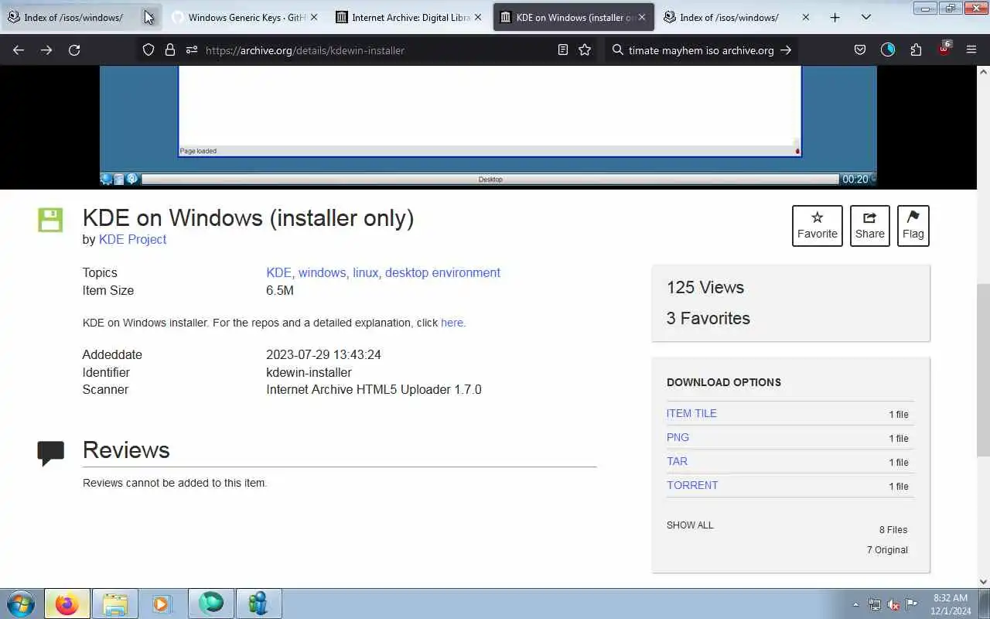The image size is (990, 619).
Task: Close the last Index of /isos/windows/ tab
Action: tap(805, 17)
